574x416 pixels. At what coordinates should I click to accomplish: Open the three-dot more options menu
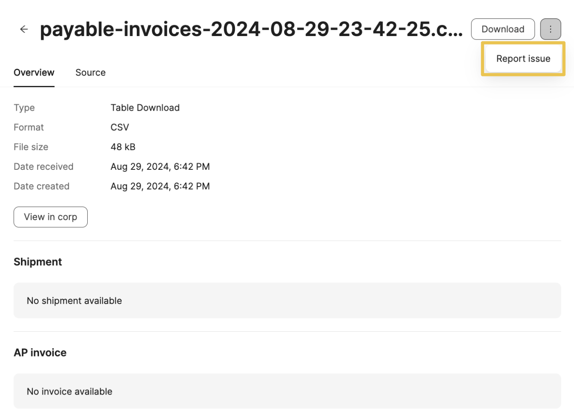(x=551, y=29)
